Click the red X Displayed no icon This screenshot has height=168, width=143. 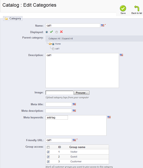pyautogui.click(x=61, y=32)
